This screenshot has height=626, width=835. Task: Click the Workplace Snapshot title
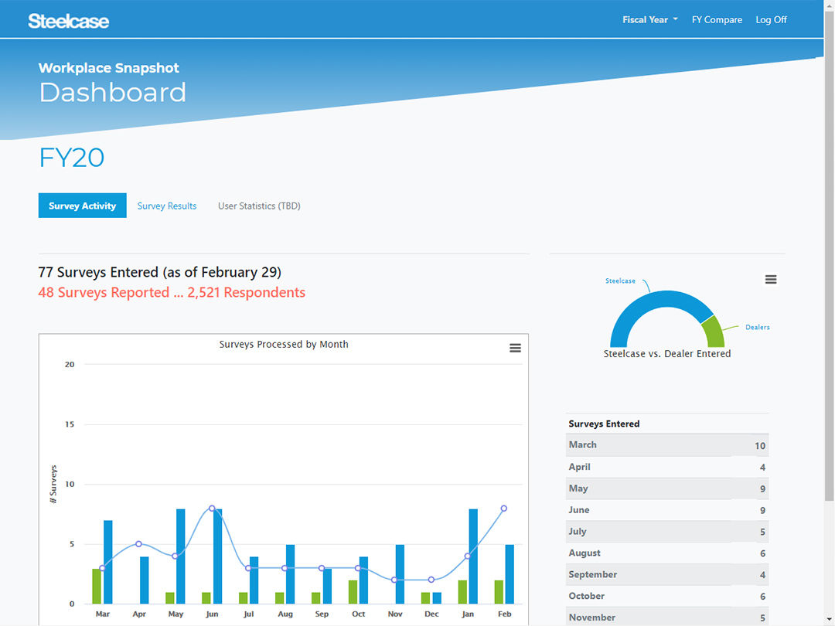coord(109,67)
